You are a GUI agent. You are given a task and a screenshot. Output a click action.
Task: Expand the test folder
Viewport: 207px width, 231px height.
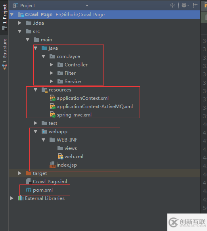pyautogui.click(x=35, y=123)
